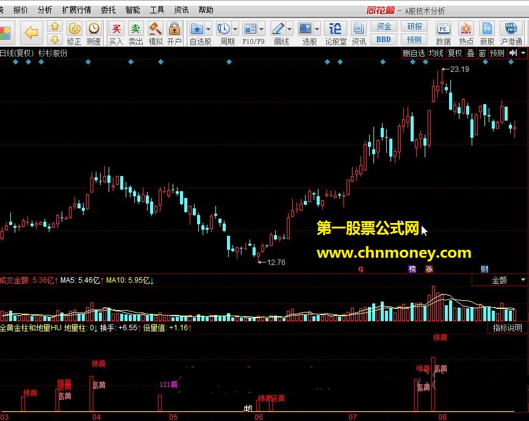The height and width of the screenshot is (421, 529).
Task: Click the 121黄 magenta signal label
Action: [x=168, y=384]
